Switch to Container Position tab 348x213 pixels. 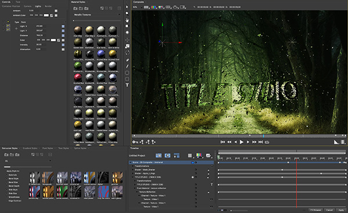point(11,6)
